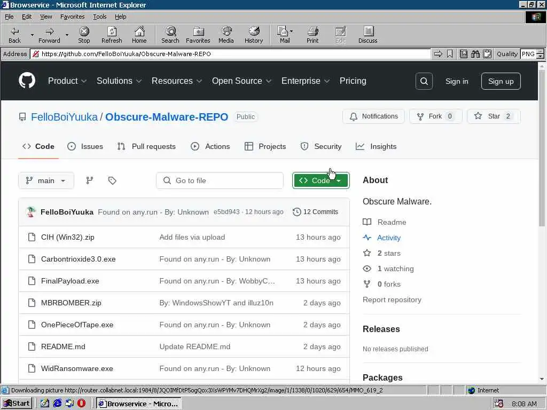Open the Favorites menu
Viewport: 547px width, 410px height.
[72, 17]
